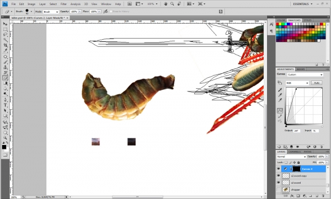
Task: Click the Launch Bridge icon
Action: [130, 4]
